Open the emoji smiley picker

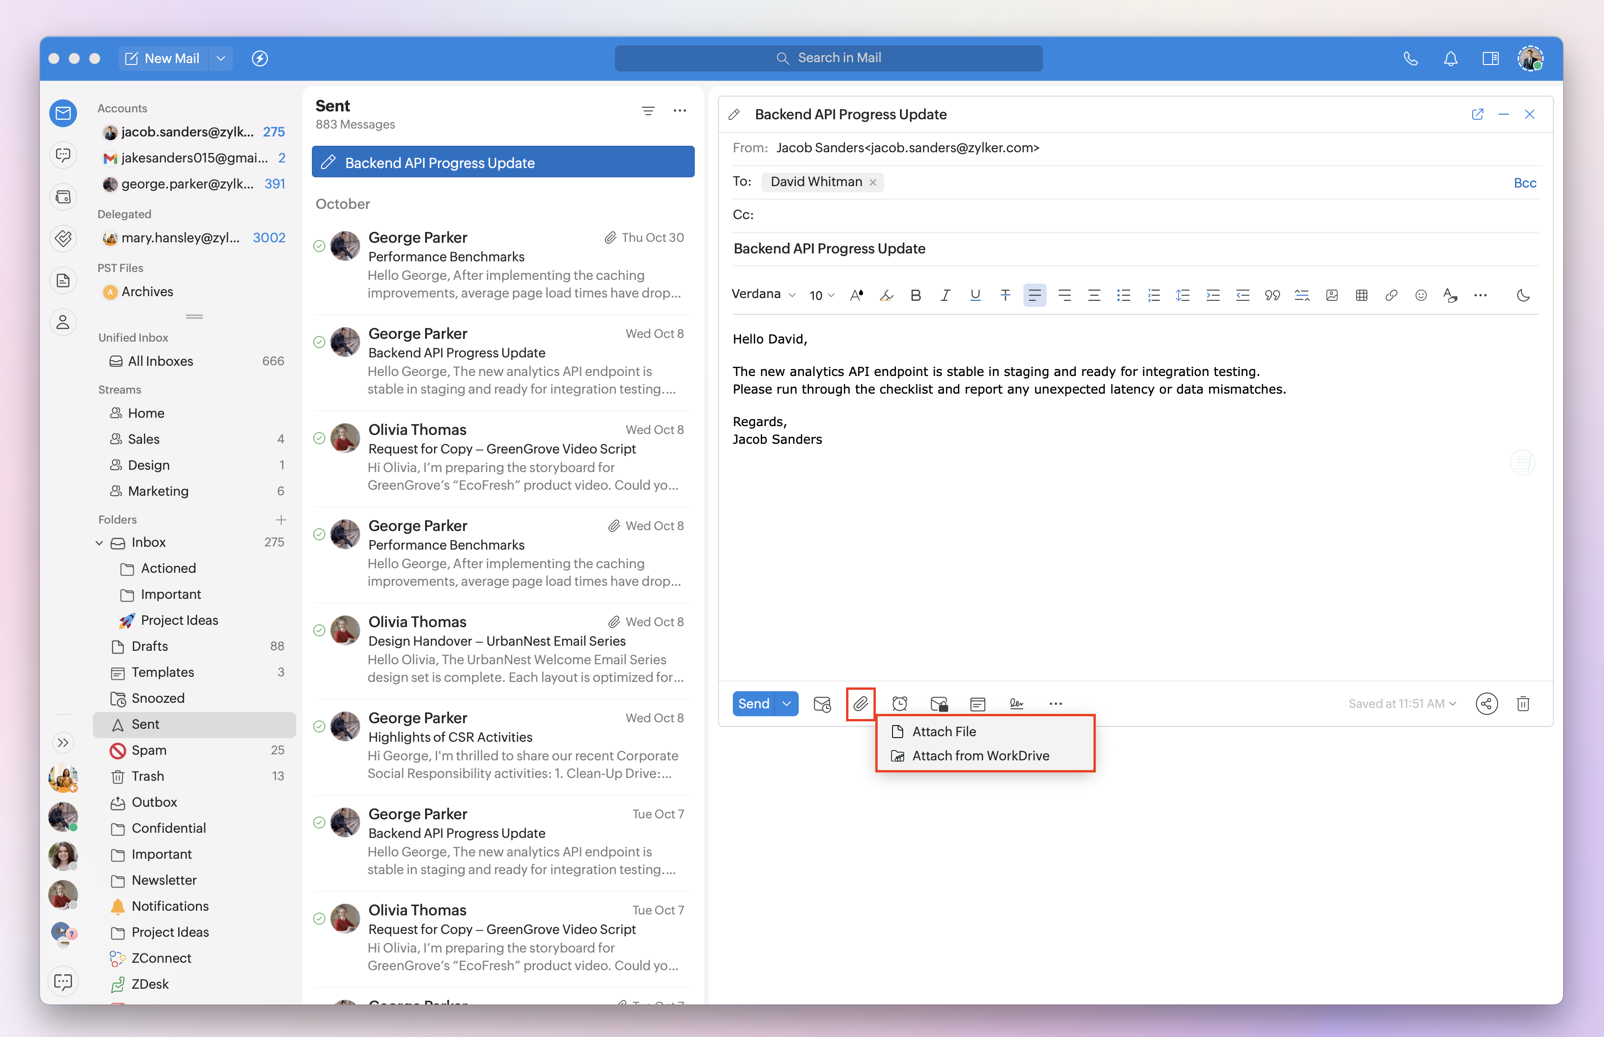(x=1420, y=295)
